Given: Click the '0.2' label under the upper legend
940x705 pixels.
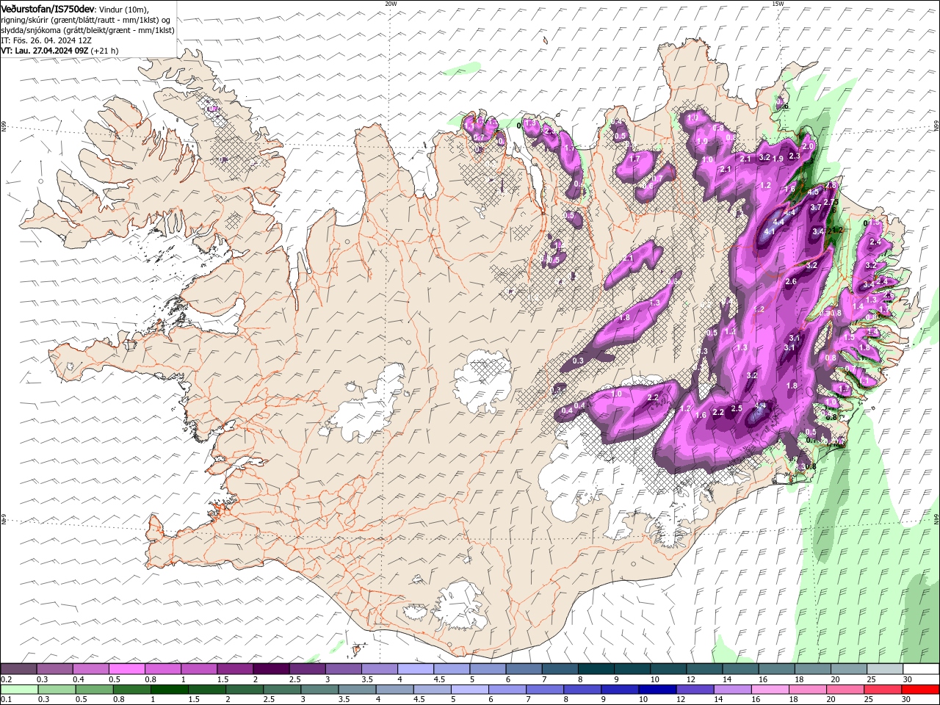Looking at the screenshot, I should tap(6, 679).
